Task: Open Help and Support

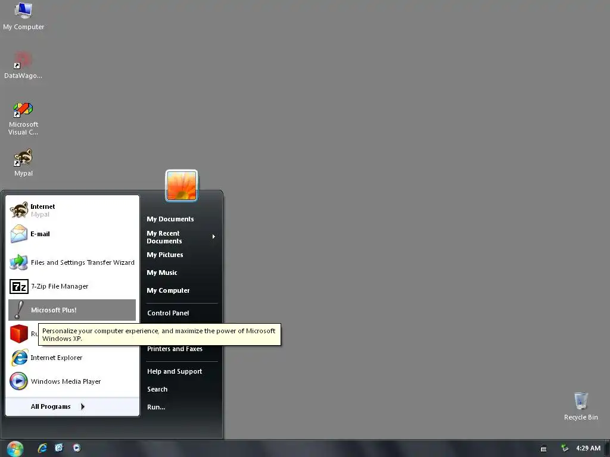Action: 182,371
